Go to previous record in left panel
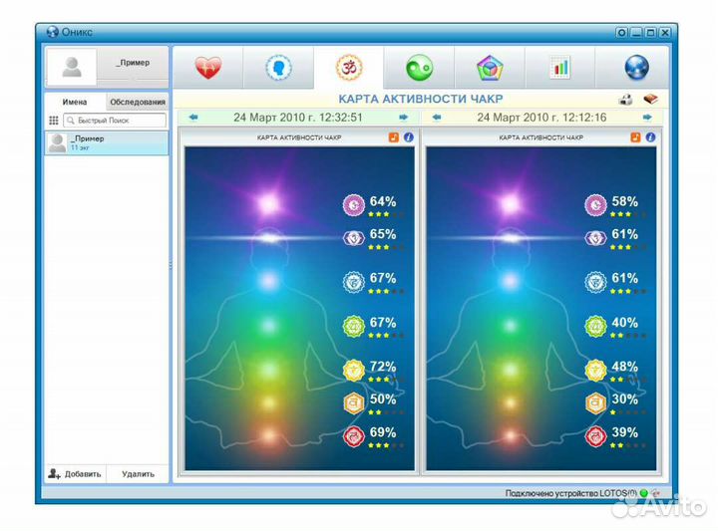The height and width of the screenshot is (531, 718). [x=192, y=118]
